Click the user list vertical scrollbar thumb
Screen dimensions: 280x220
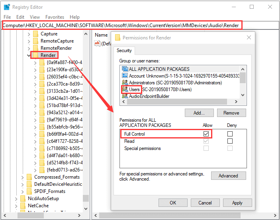243,78
